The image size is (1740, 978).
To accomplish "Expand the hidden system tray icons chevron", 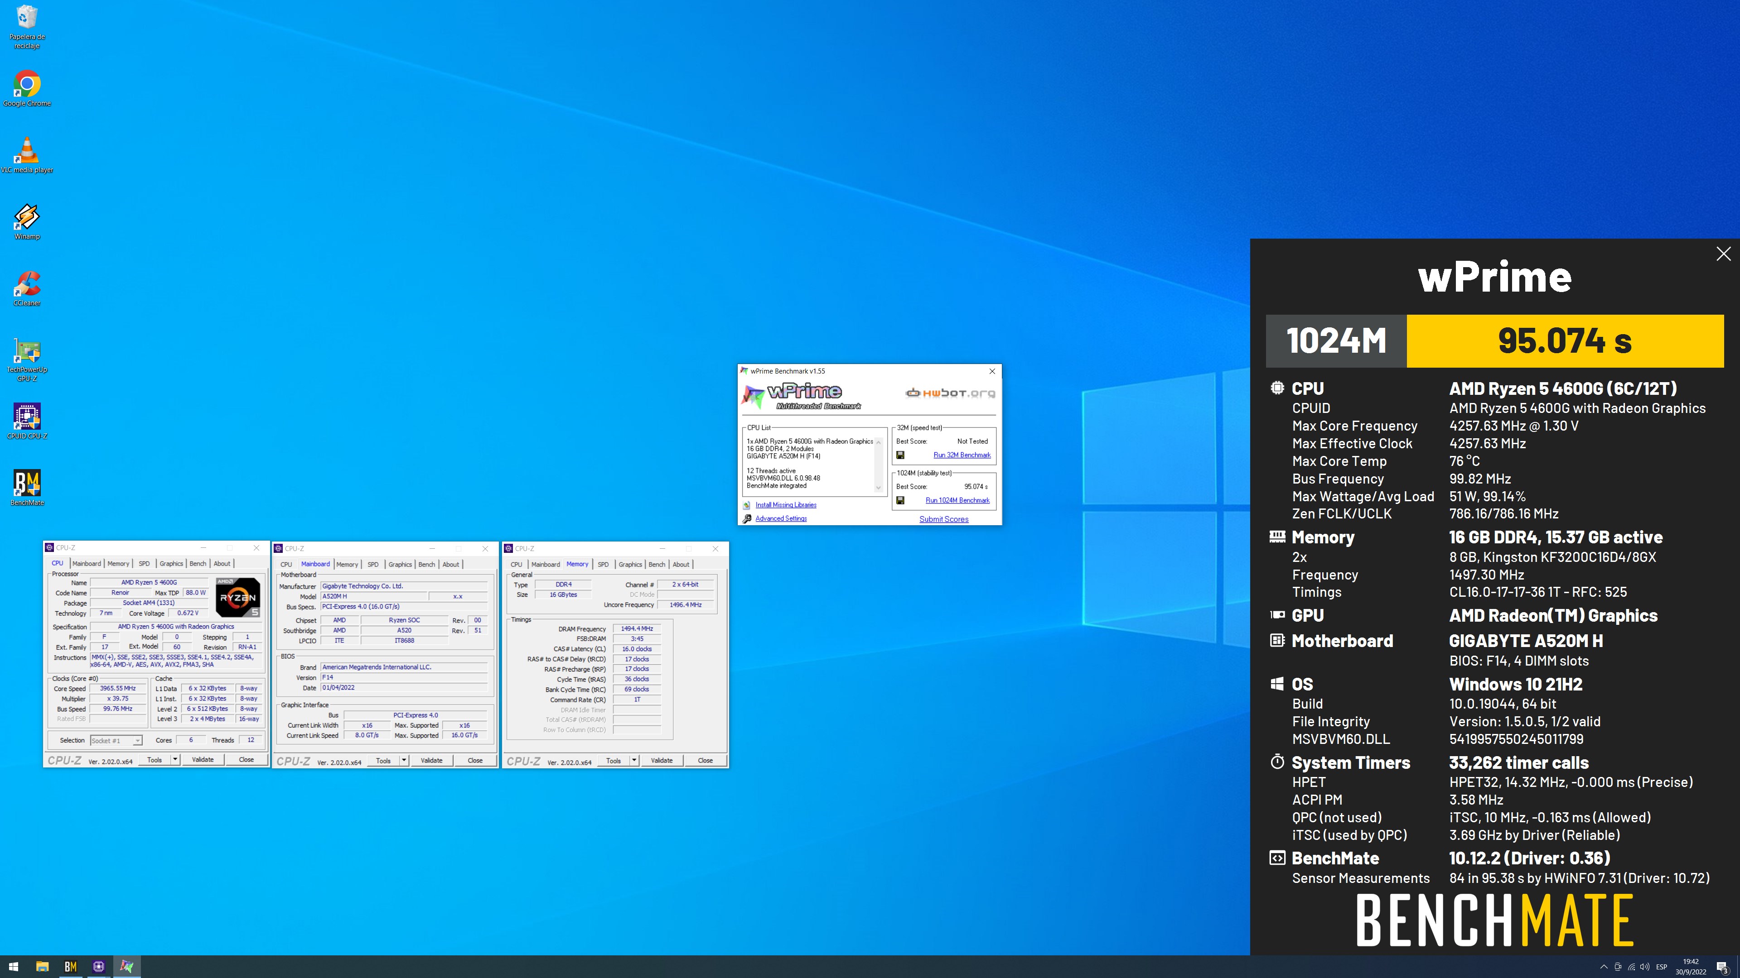I will tap(1604, 967).
